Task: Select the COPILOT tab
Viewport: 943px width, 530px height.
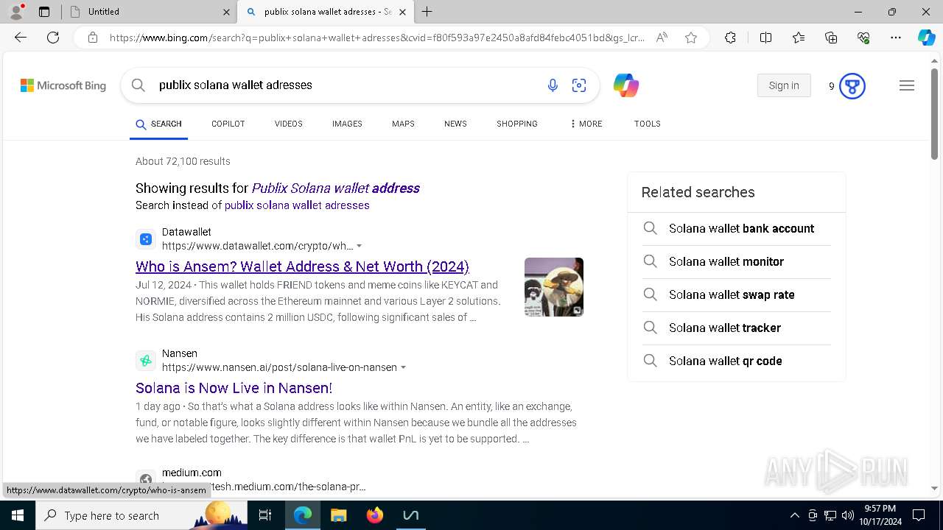Action: pyautogui.click(x=228, y=124)
